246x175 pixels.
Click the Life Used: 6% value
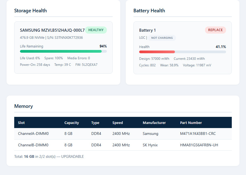point(30,58)
